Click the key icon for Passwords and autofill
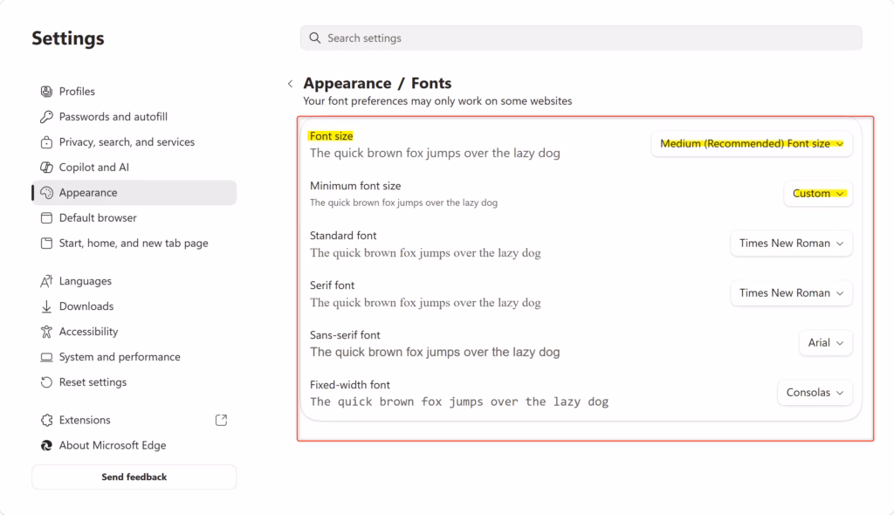Screen dimensions: 894x515 46,117
